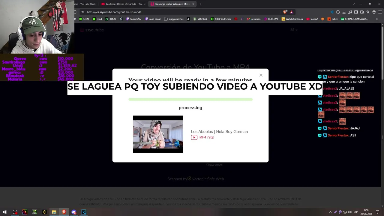Open the Windows Start menu

5,212
